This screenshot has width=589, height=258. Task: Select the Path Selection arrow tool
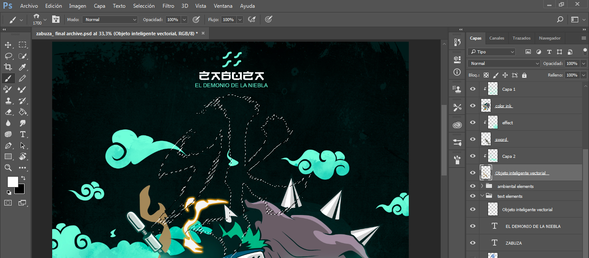22,145
